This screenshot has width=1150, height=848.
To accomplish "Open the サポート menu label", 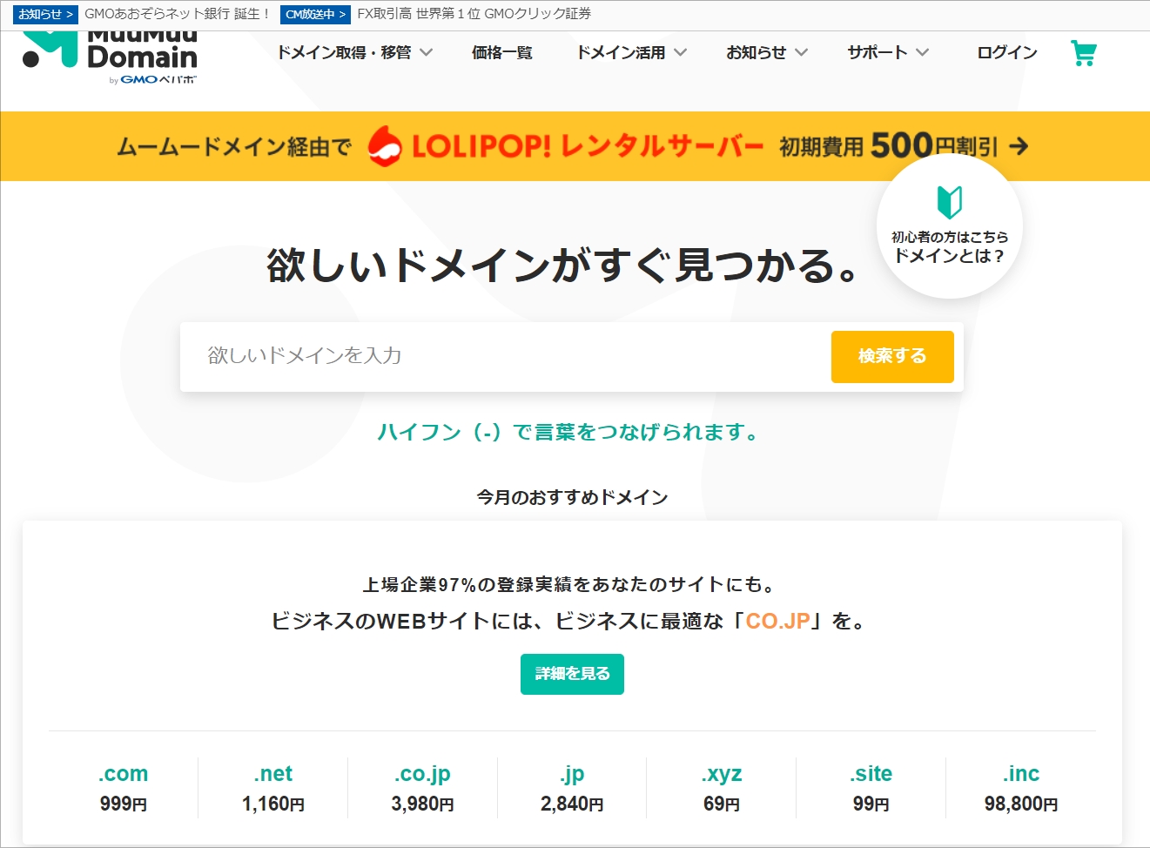I will pyautogui.click(x=878, y=52).
